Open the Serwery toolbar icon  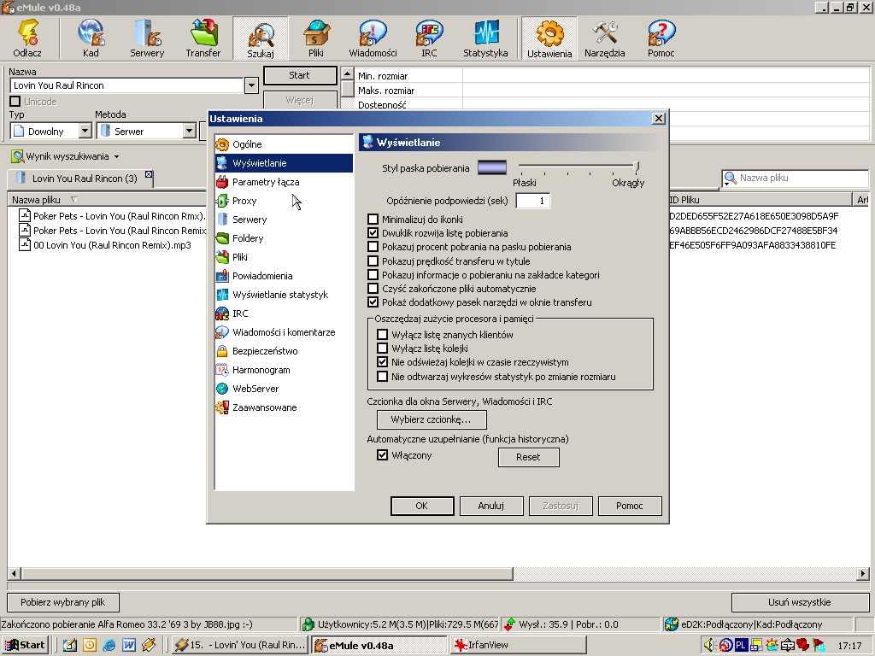pos(147,38)
